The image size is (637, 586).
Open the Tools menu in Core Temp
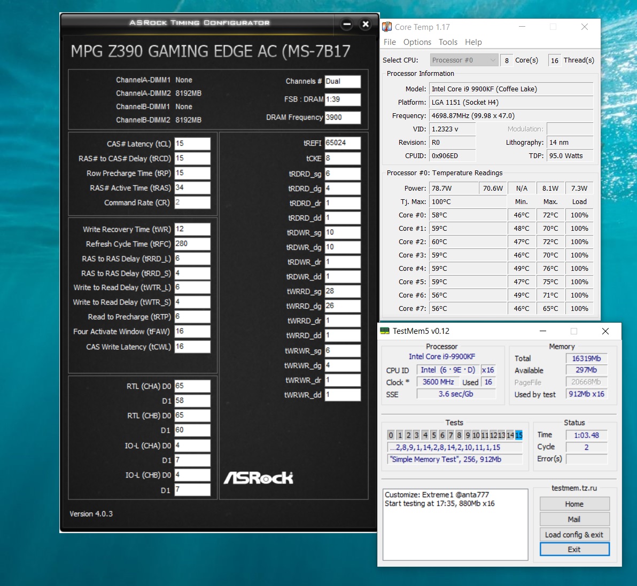(448, 42)
